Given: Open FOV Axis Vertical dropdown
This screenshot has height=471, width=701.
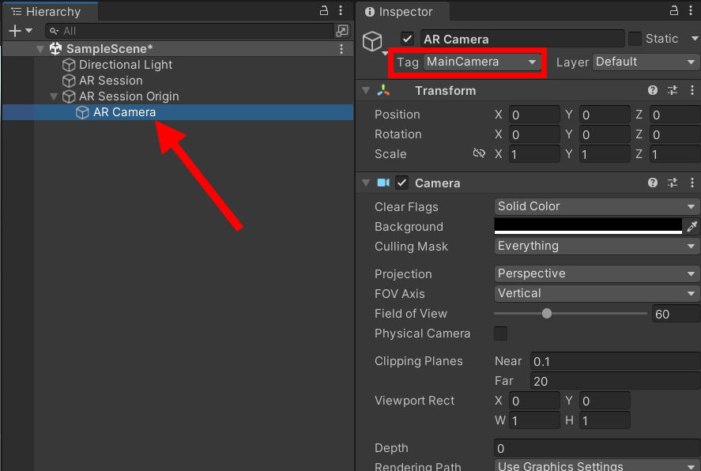Looking at the screenshot, I should [x=597, y=293].
